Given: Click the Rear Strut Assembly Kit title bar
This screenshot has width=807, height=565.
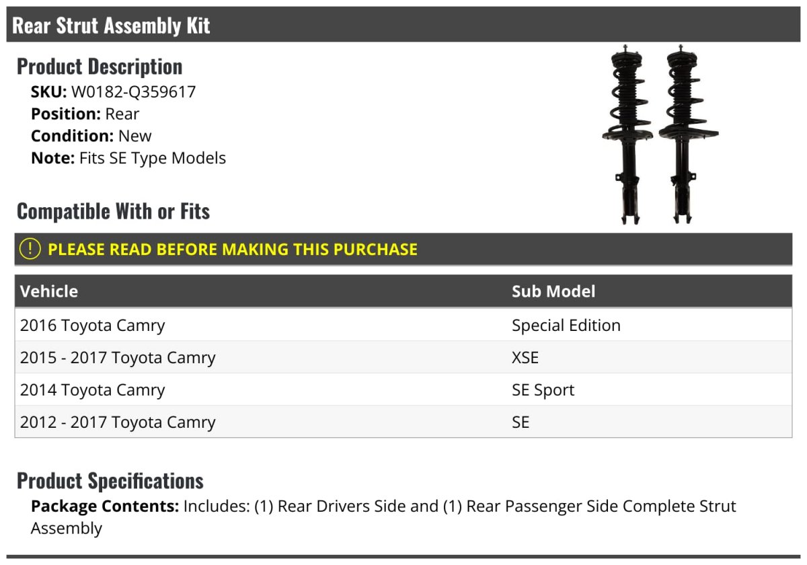Looking at the screenshot, I should 112,26.
